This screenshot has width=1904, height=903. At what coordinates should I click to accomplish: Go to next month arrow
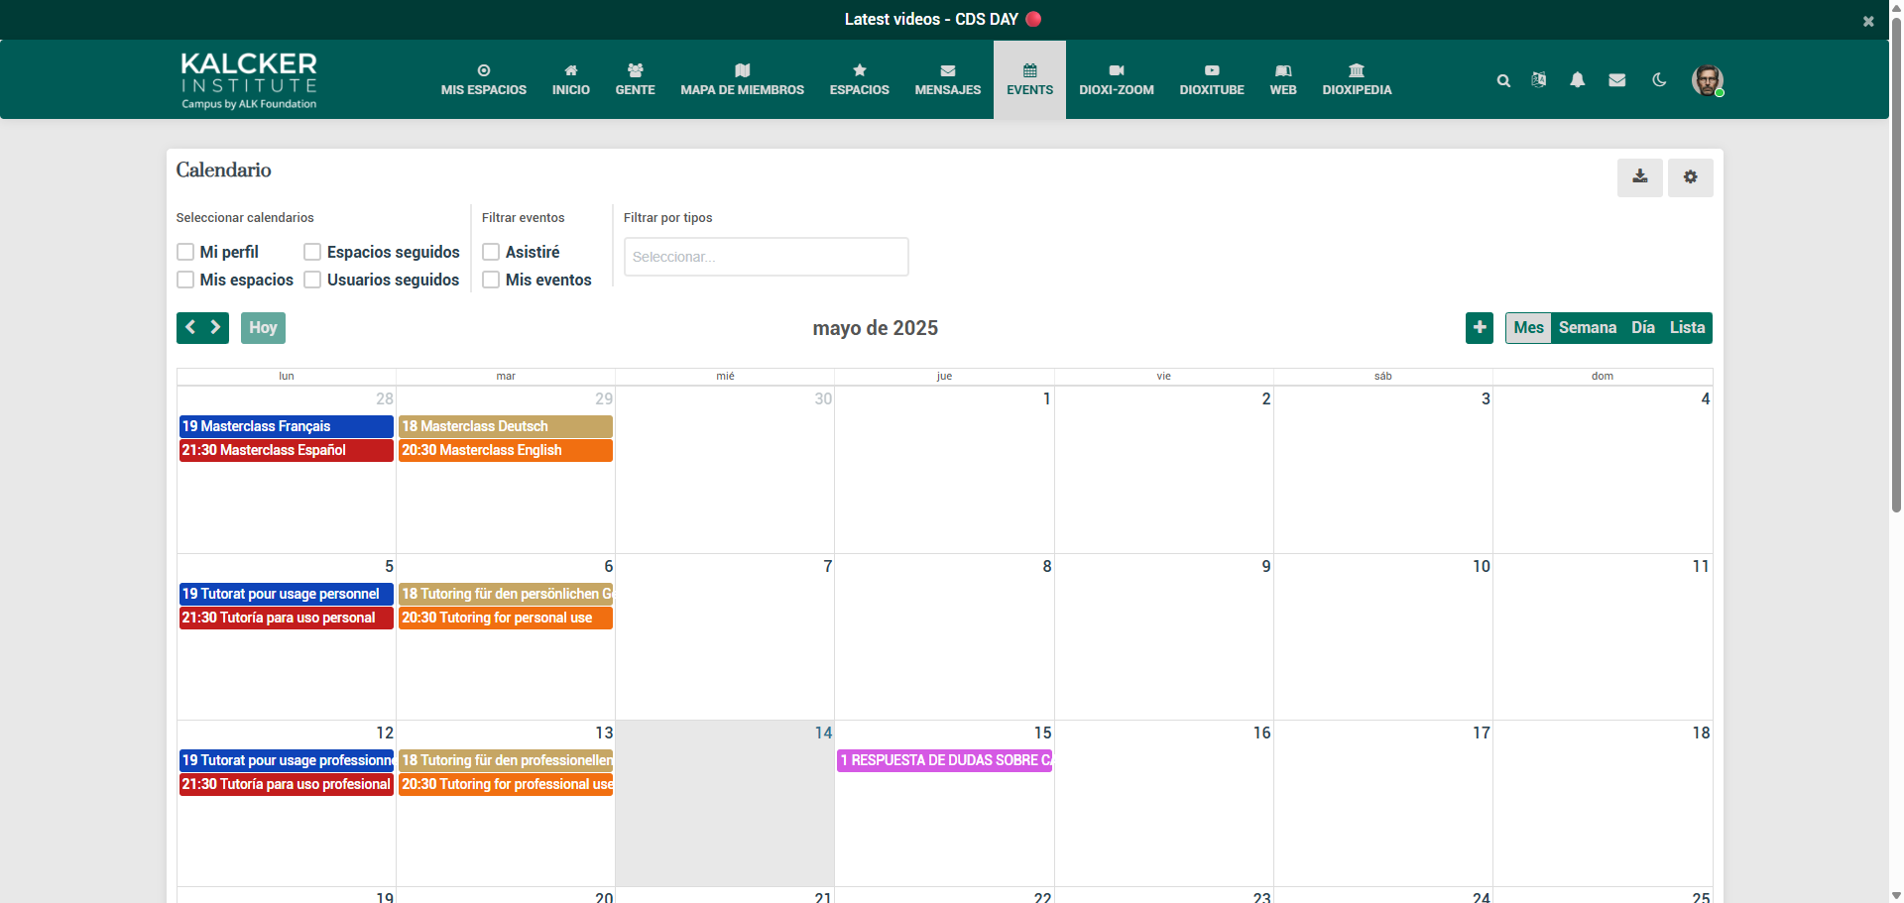coord(216,328)
